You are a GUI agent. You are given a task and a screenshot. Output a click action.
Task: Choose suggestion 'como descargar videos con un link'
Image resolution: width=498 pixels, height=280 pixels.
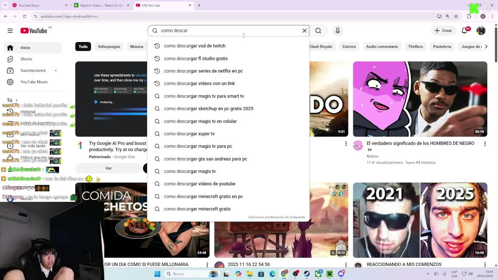[x=228, y=83]
